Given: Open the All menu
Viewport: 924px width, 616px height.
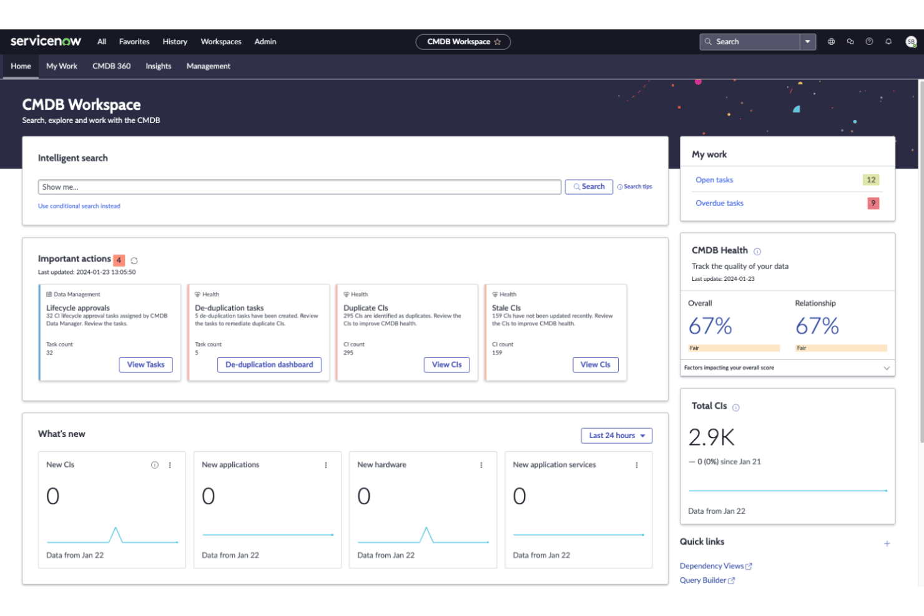Looking at the screenshot, I should (x=102, y=42).
